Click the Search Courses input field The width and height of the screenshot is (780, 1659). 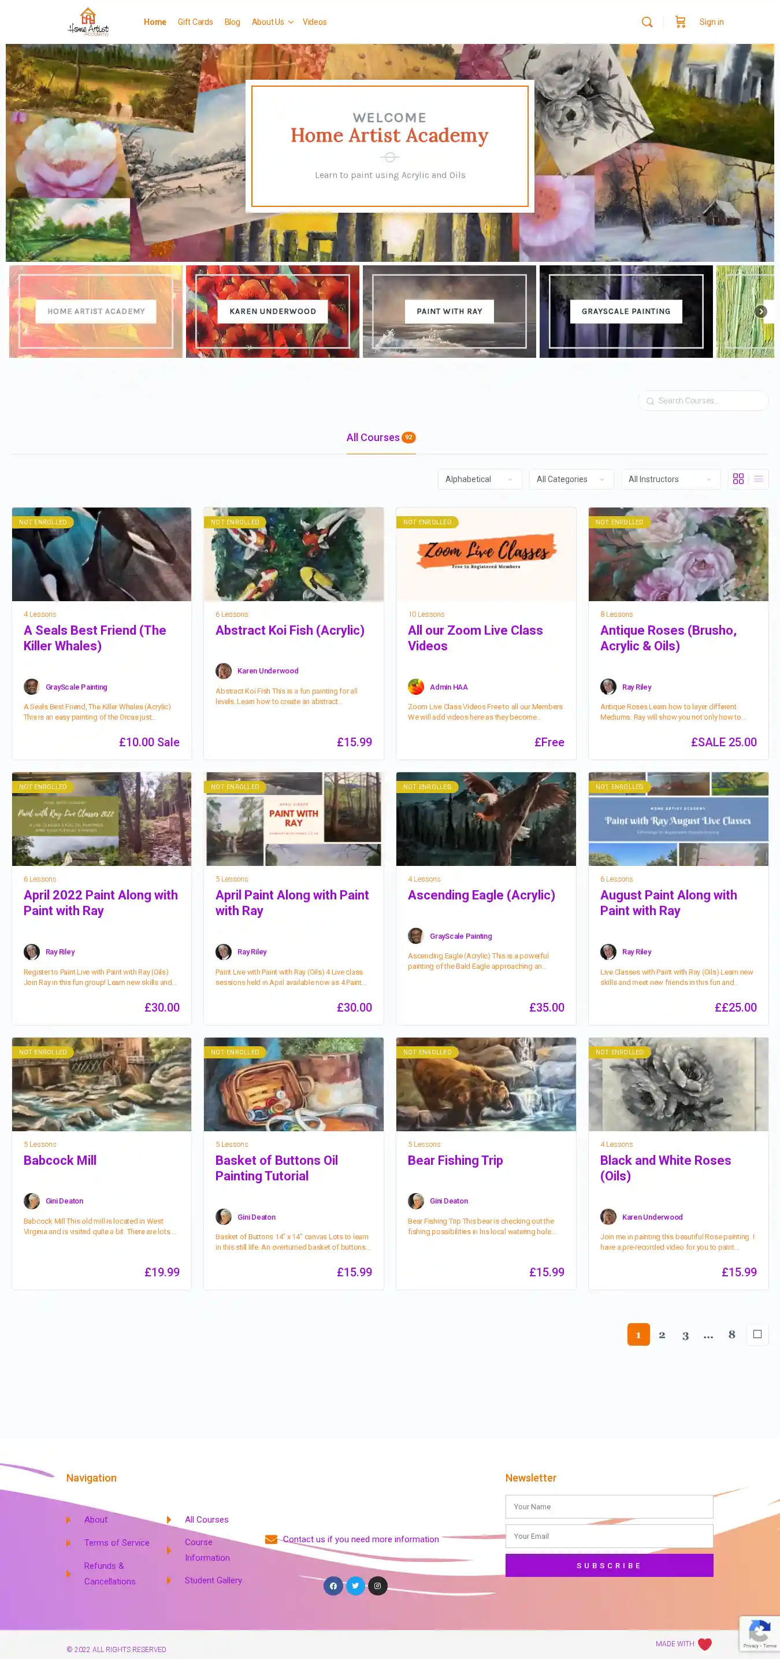[703, 401]
